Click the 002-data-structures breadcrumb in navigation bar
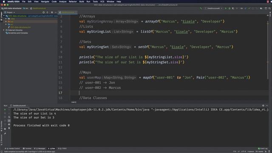 (x=11, y=8)
